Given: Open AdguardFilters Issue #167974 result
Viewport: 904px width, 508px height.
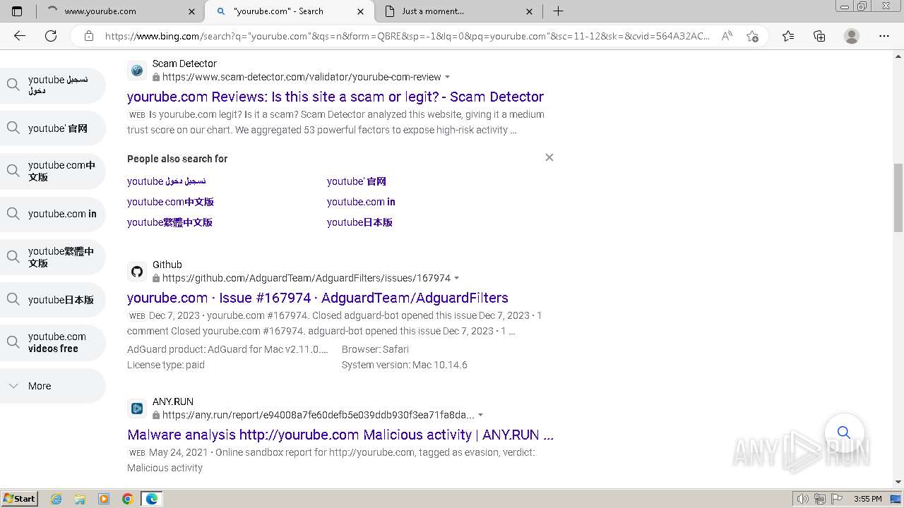Looking at the screenshot, I should [318, 298].
